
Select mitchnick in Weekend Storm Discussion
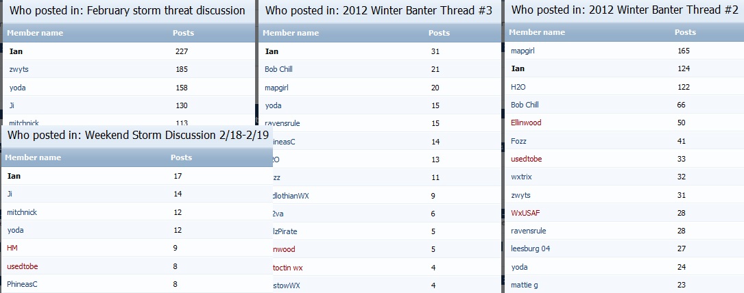22,212
